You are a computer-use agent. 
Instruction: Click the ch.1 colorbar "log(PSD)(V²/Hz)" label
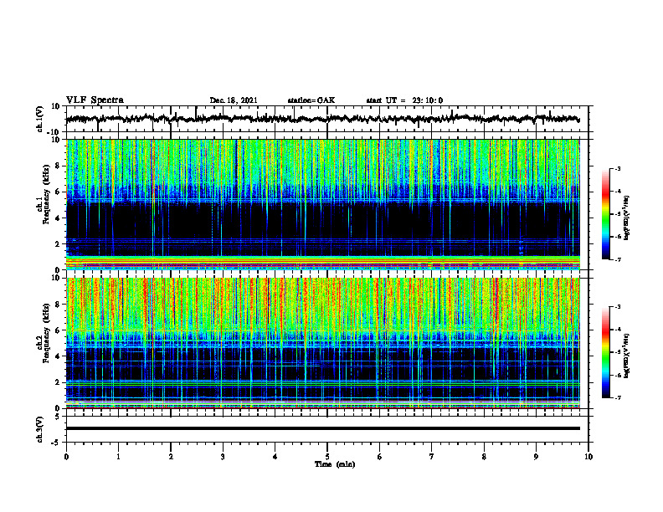(626, 218)
